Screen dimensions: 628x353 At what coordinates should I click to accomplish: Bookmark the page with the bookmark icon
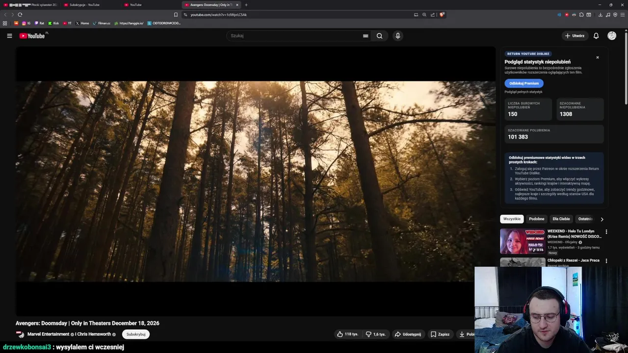tap(176, 15)
